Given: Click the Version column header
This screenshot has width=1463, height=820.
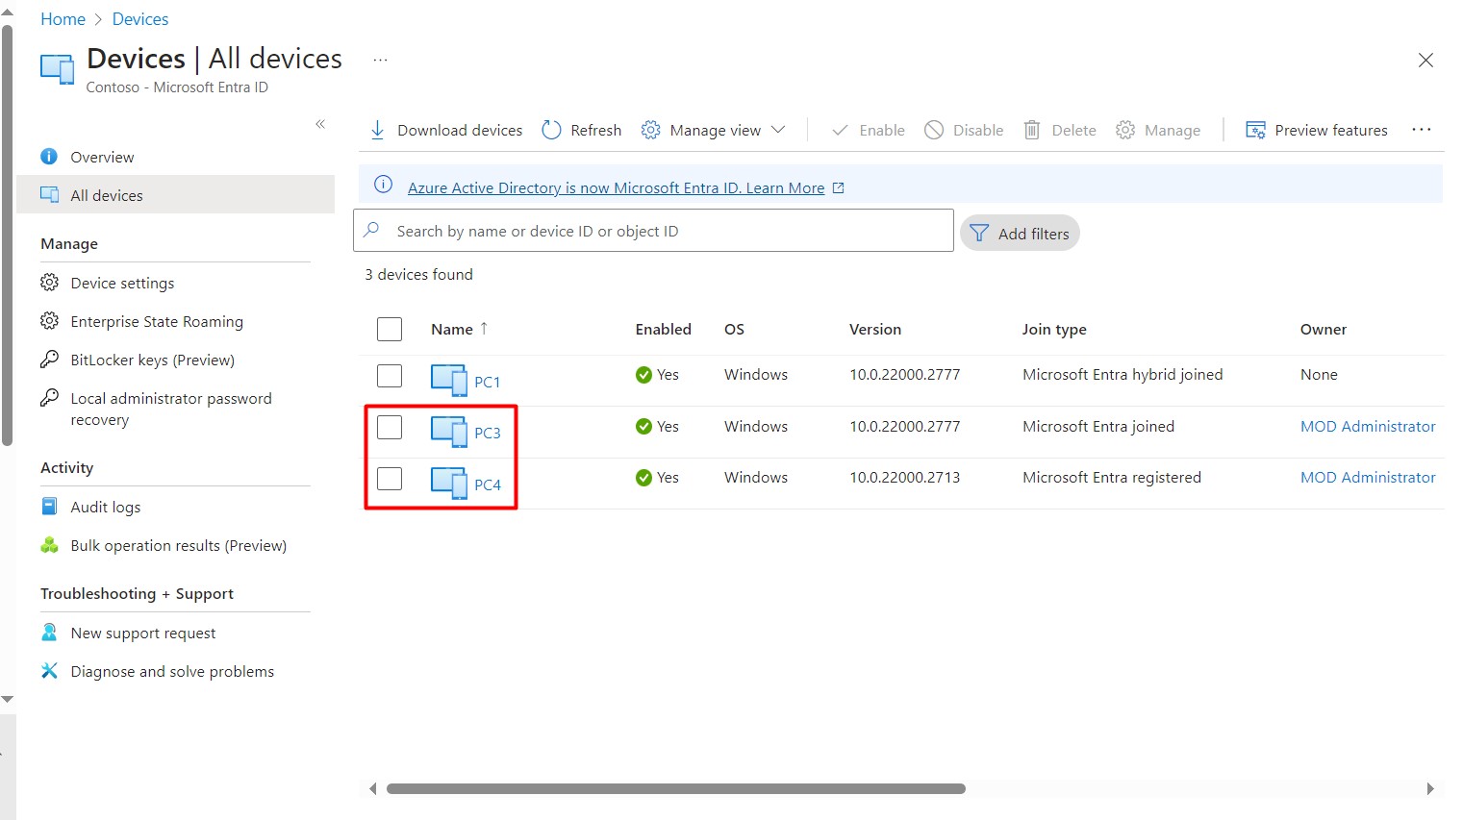Looking at the screenshot, I should (x=875, y=329).
